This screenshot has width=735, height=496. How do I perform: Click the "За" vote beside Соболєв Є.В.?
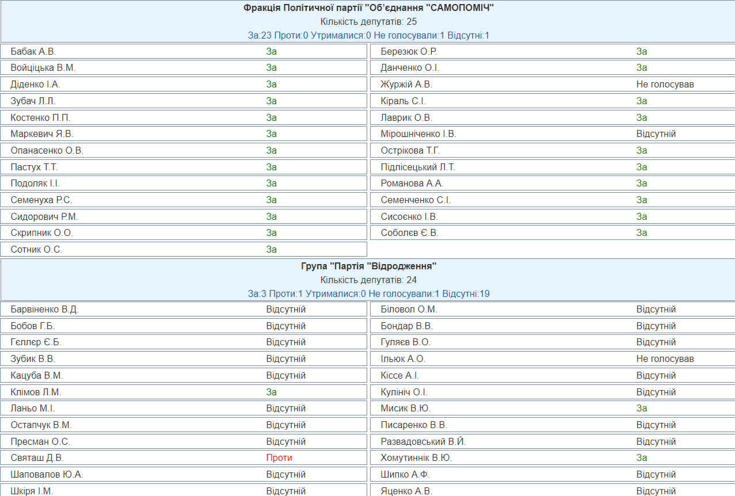[x=642, y=233]
